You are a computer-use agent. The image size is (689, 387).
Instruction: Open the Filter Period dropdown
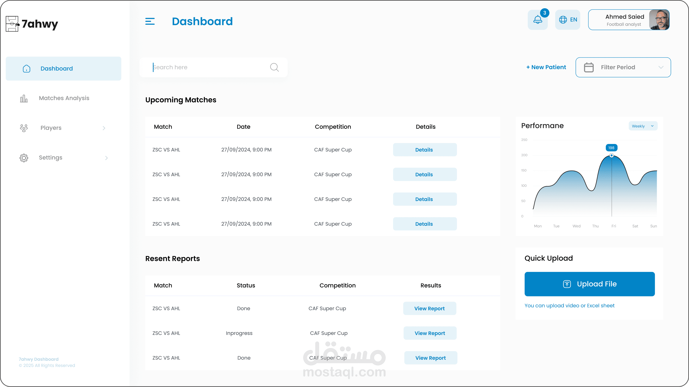click(x=623, y=67)
